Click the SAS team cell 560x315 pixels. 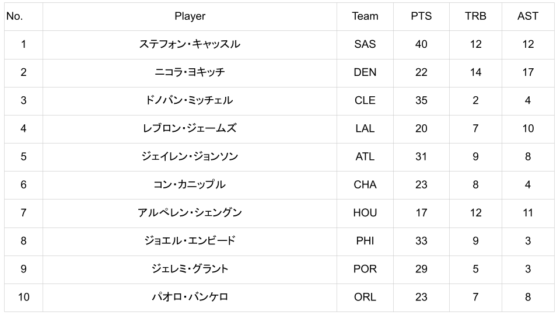[365, 44]
